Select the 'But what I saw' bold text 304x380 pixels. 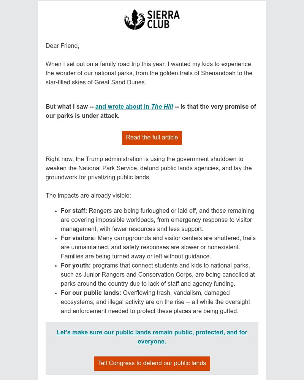67,107
